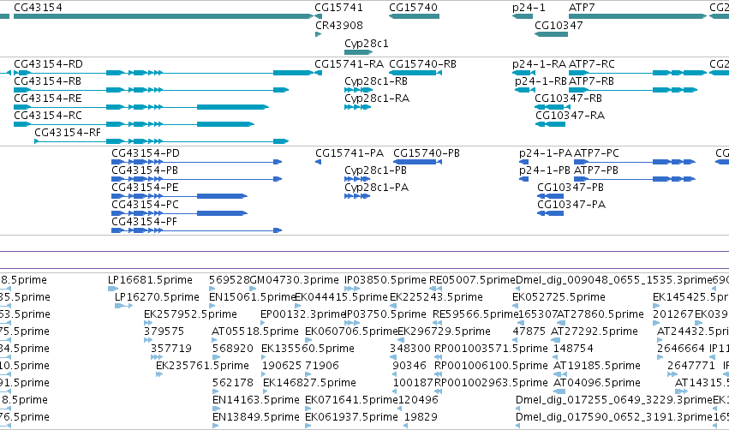
Task: Select protein Cyp28c1-PA
Action: tap(357, 196)
